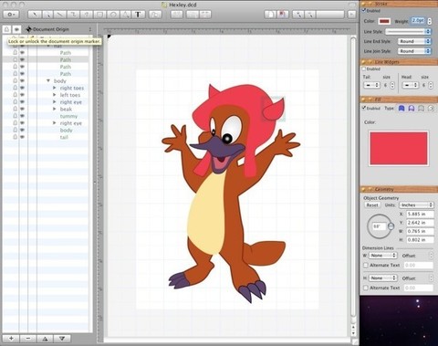Select the straight line tool

(60, 15)
